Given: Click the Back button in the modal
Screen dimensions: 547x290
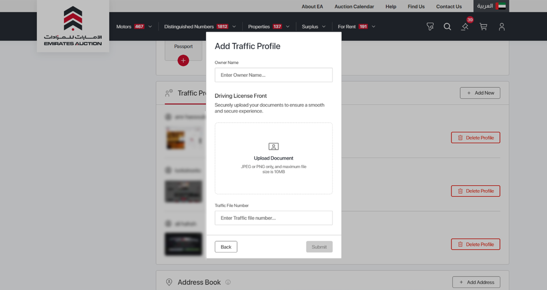Looking at the screenshot, I should coord(226,246).
